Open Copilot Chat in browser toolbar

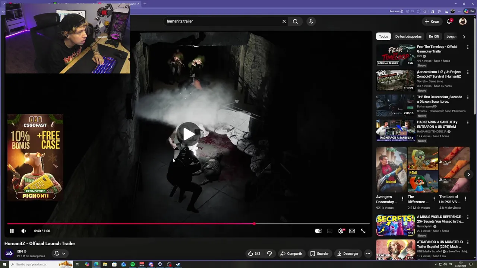469,11
